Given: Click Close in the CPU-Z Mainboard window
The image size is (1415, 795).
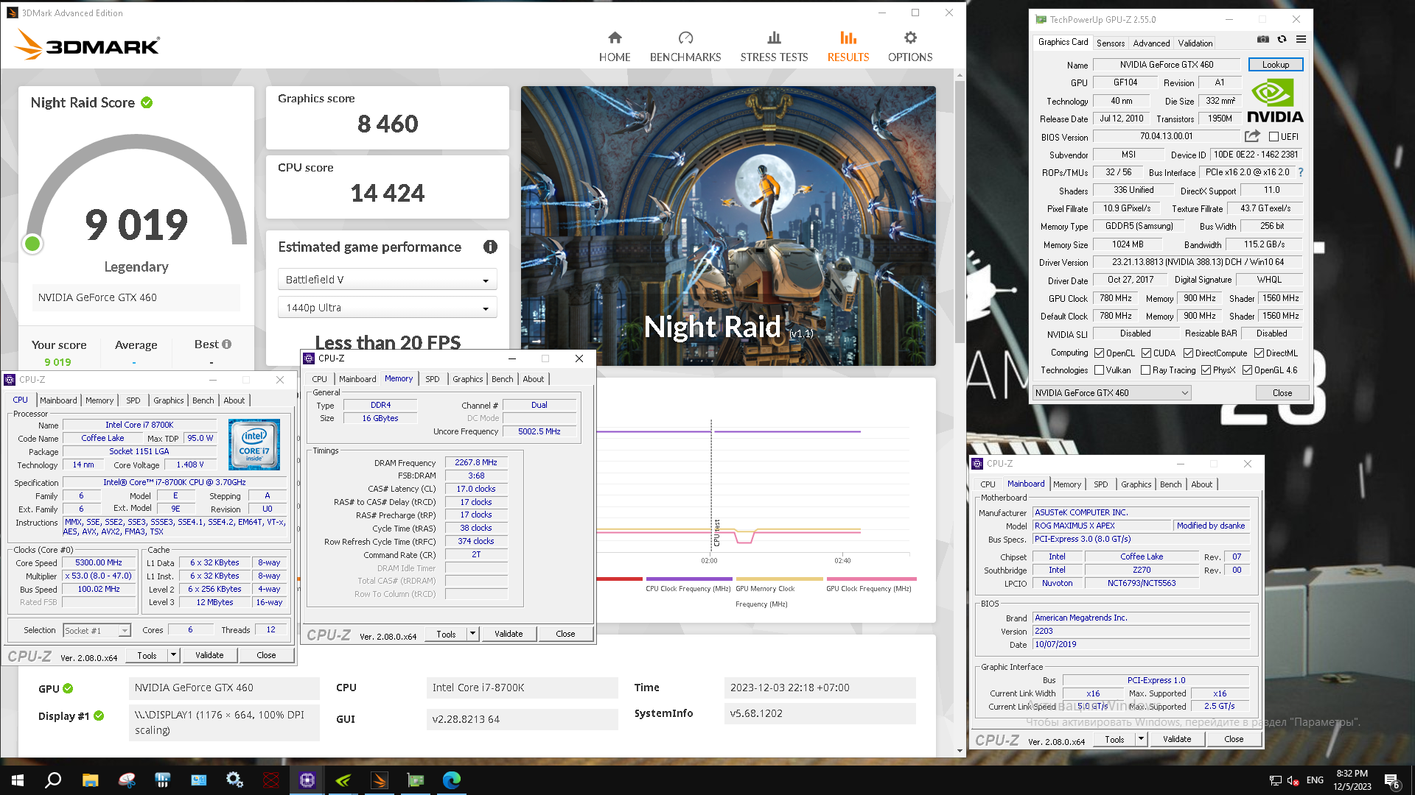Looking at the screenshot, I should [x=1234, y=739].
